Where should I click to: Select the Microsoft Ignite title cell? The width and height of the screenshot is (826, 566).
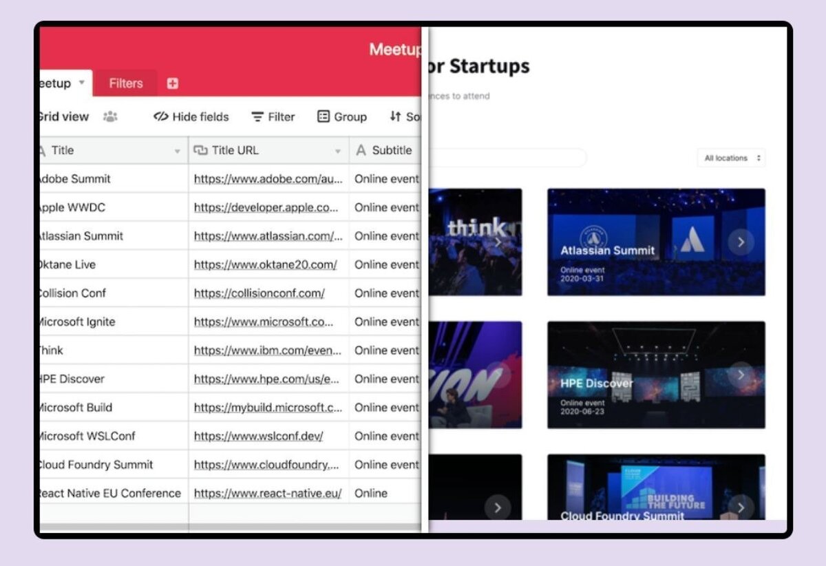[x=114, y=322]
